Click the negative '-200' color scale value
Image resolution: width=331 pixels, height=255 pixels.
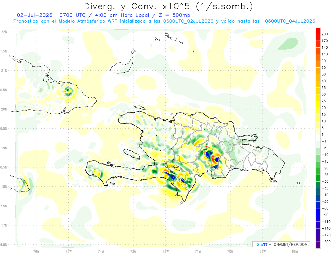[x=326, y=242]
